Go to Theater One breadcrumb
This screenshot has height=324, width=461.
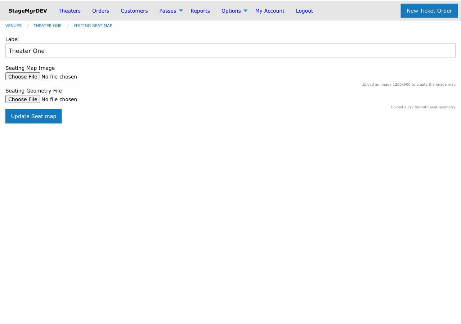48,26
